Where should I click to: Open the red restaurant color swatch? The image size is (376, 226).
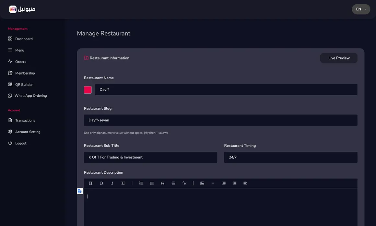tap(88, 90)
